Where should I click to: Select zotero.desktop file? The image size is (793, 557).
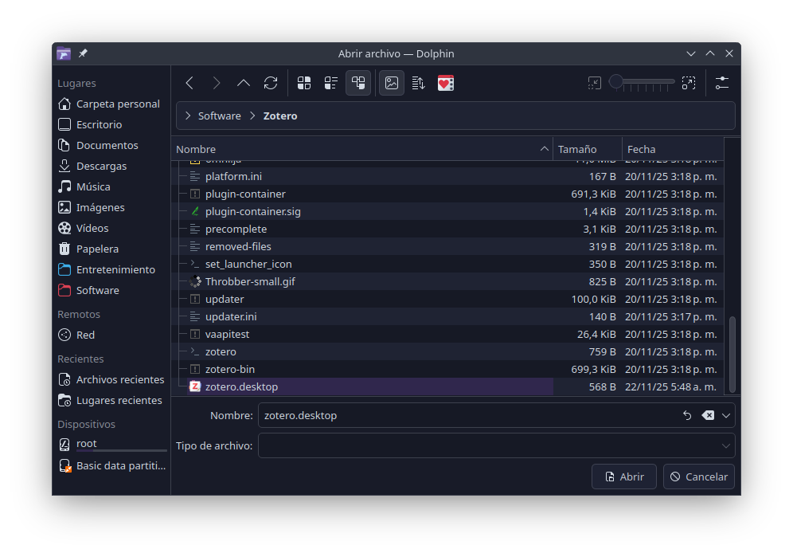pos(447,386)
